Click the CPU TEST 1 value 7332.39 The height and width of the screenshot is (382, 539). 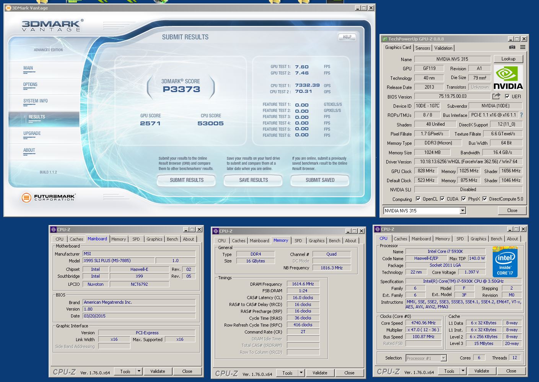tap(308, 85)
